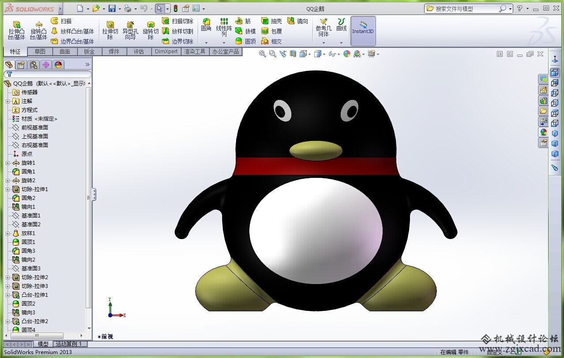Screen dimensions: 564x358
Task: Switch to the highlighted Front view cube
Action: (555, 73)
